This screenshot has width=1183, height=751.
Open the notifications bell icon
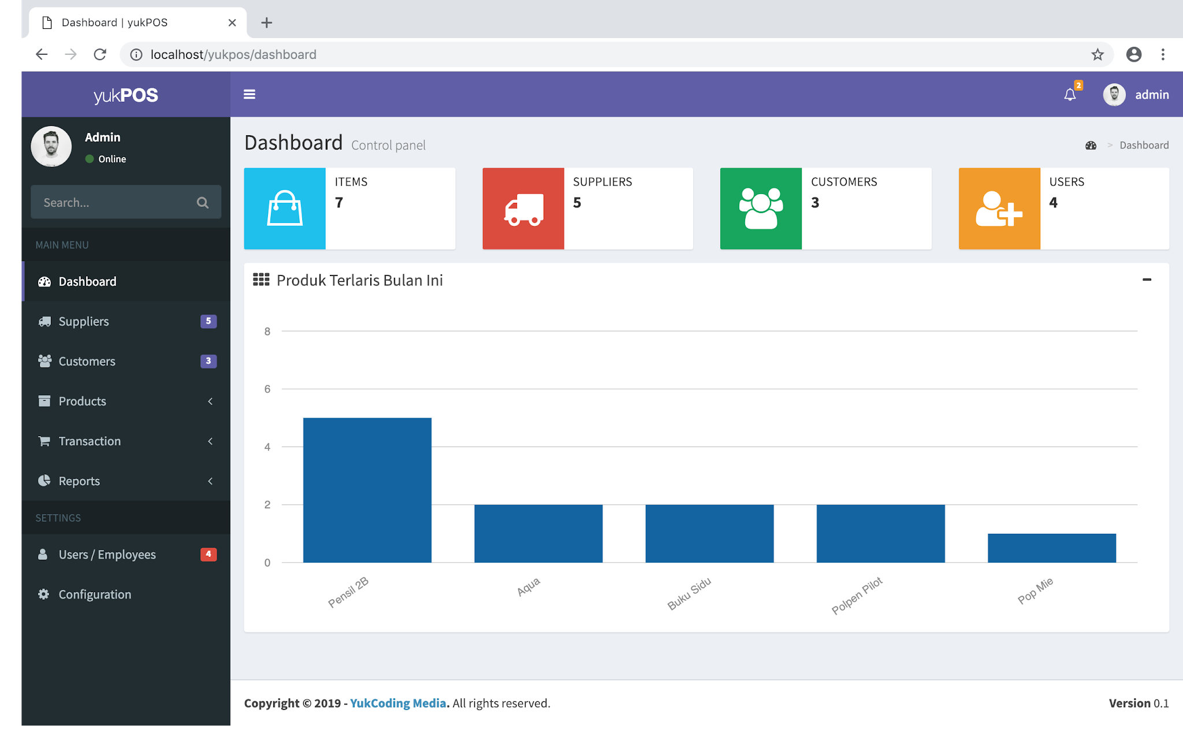[1070, 95]
